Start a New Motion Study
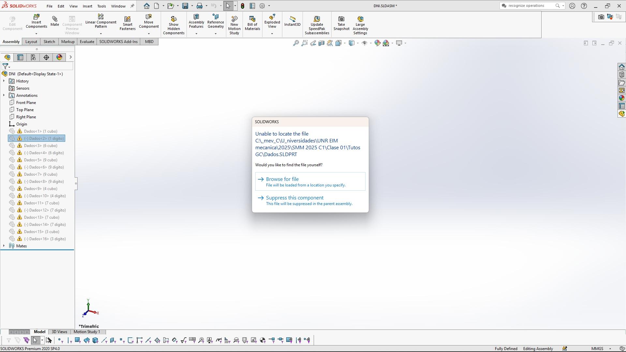626x352 pixels. click(234, 25)
